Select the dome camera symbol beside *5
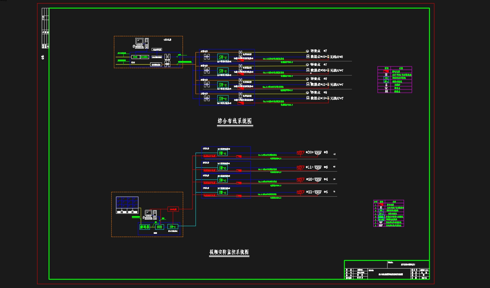 (x=318, y=192)
